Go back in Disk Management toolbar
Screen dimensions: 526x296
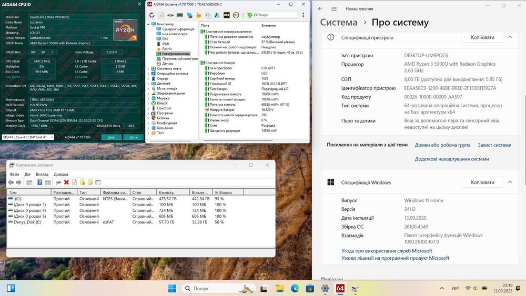[11, 182]
